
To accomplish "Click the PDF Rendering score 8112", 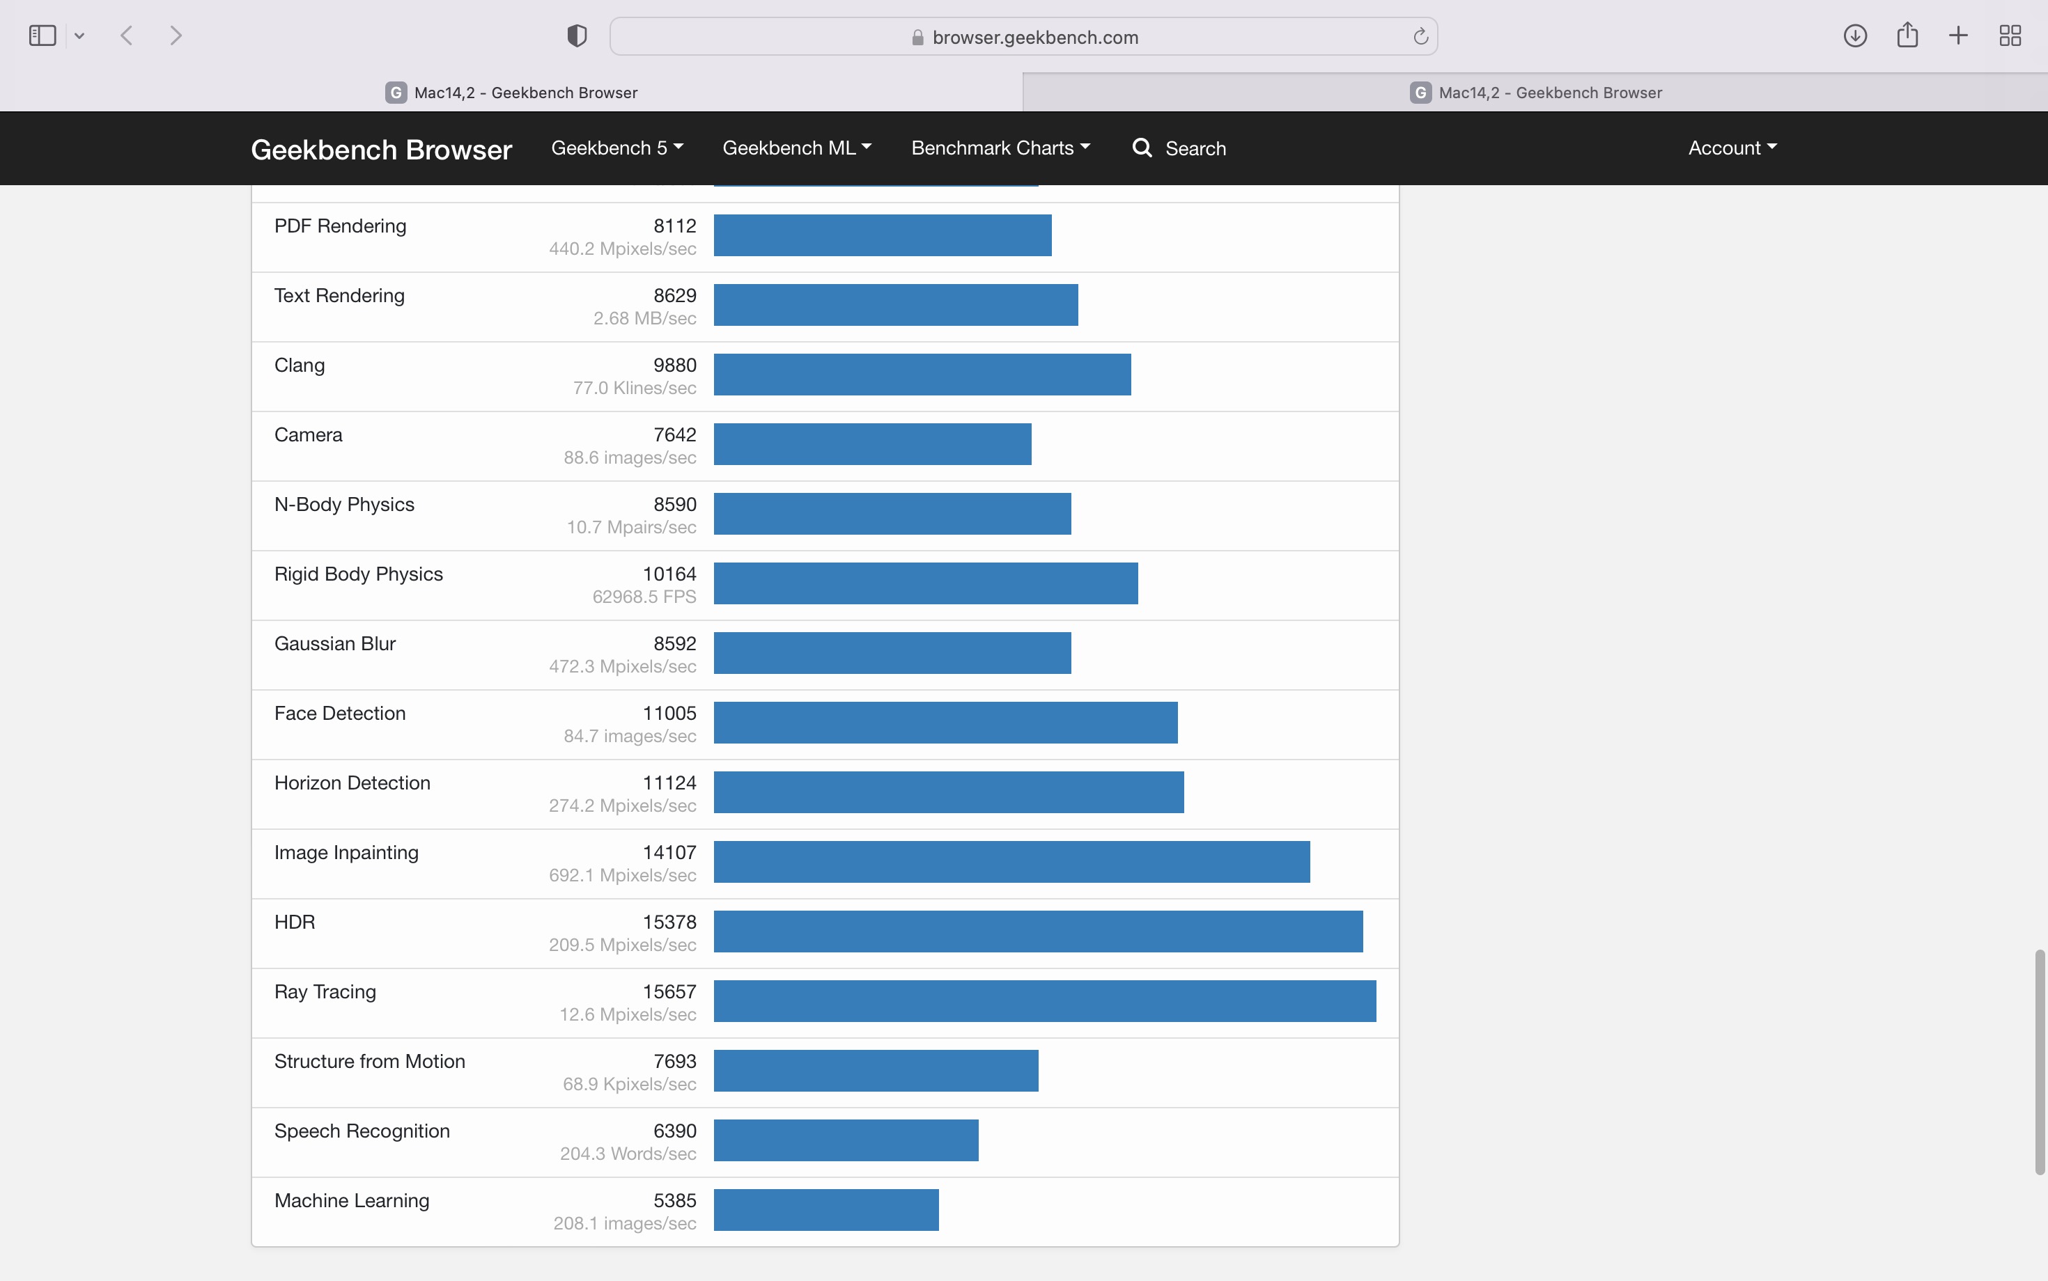I will click(x=675, y=226).
